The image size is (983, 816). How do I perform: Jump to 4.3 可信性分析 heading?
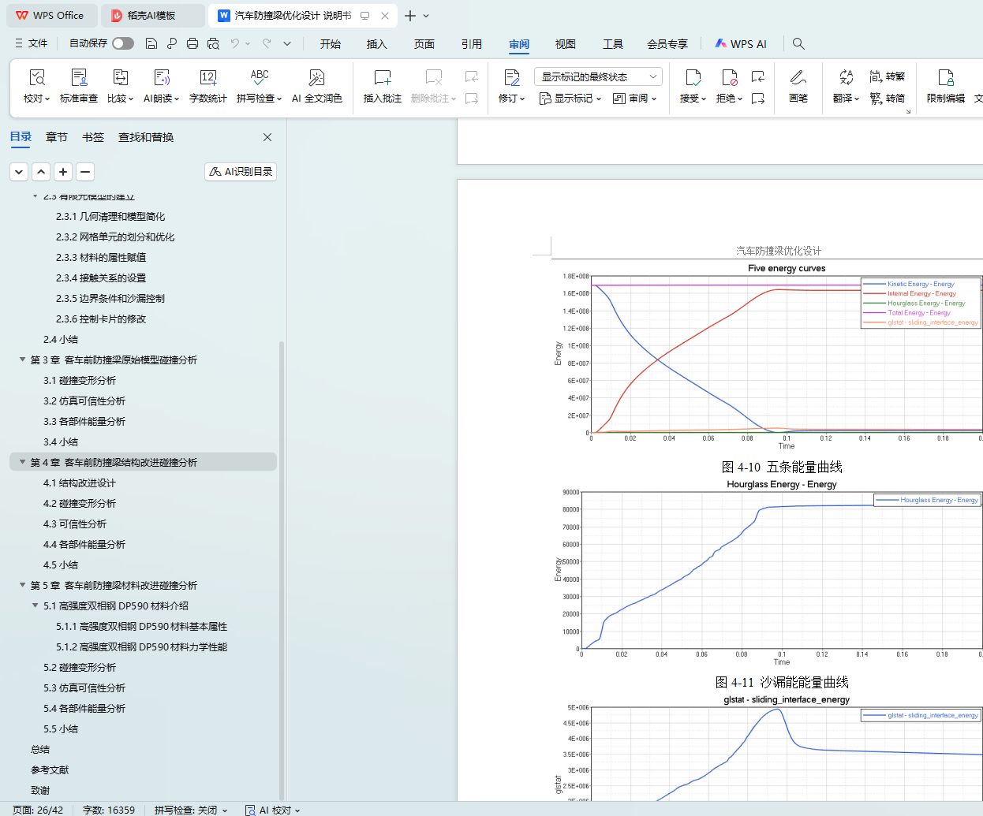tap(75, 524)
